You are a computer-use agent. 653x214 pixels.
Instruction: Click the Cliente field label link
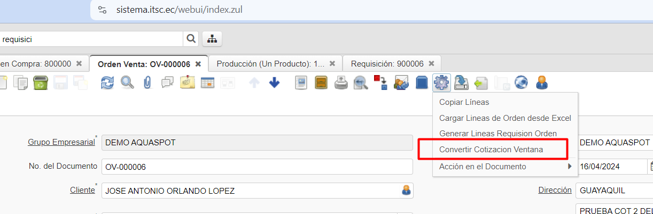point(82,190)
